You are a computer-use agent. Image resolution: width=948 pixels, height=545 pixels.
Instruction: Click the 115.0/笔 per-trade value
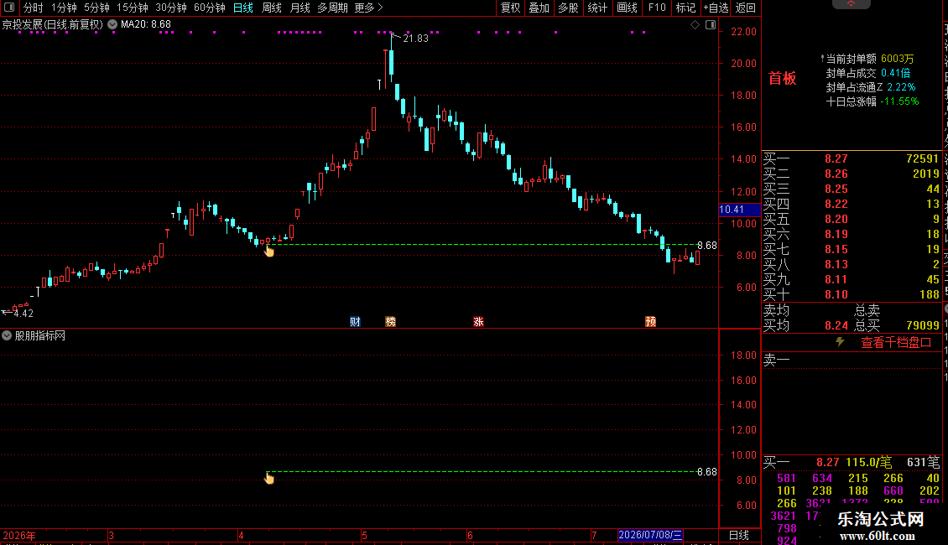click(869, 462)
